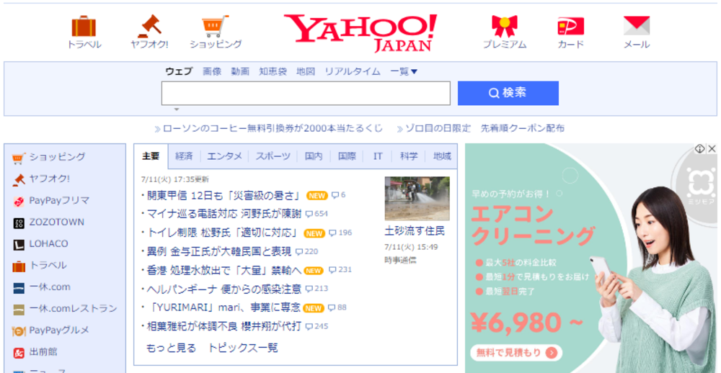Click comment icon beside 河野氏が陳謝 headline

point(309,214)
